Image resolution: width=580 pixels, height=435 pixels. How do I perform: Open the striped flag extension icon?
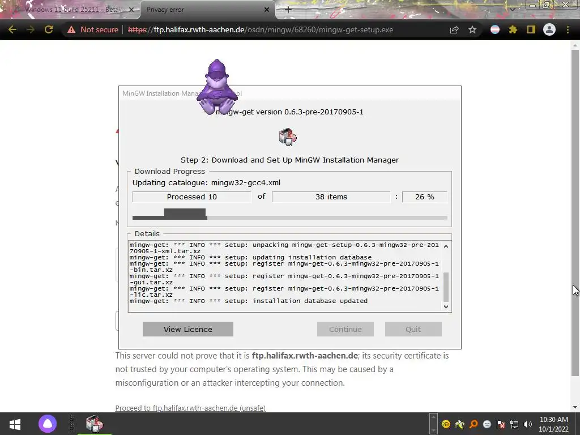[495, 29]
